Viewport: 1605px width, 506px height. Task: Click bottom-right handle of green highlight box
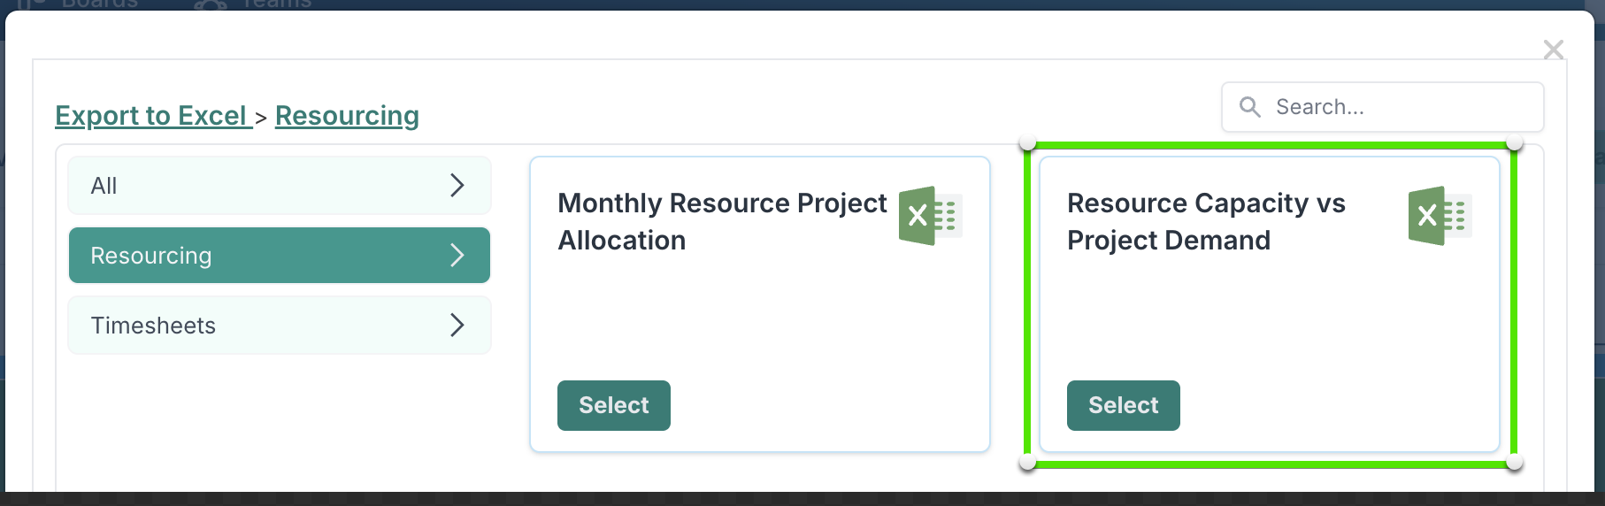1514,463
